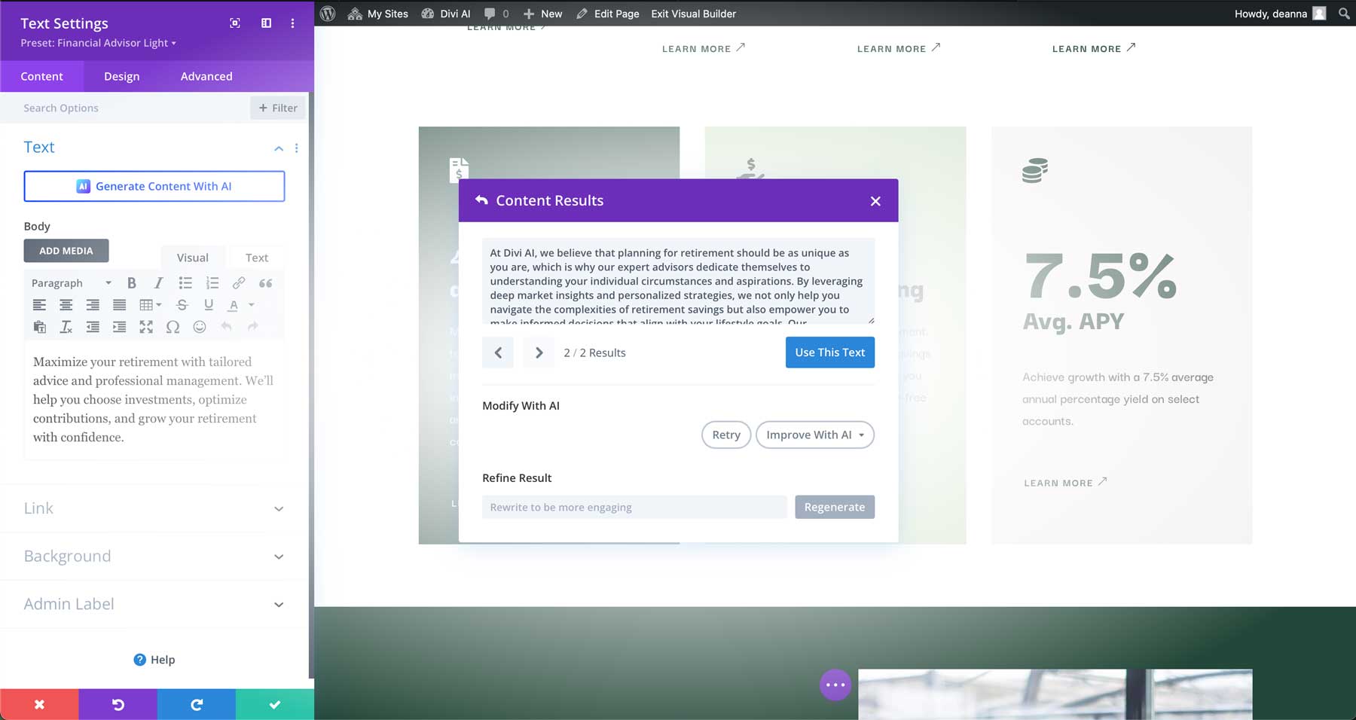
Task: Apply text color with A icon
Action: coord(234,305)
